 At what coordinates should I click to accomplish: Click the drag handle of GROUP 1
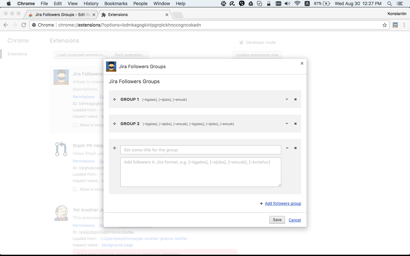[114, 100]
